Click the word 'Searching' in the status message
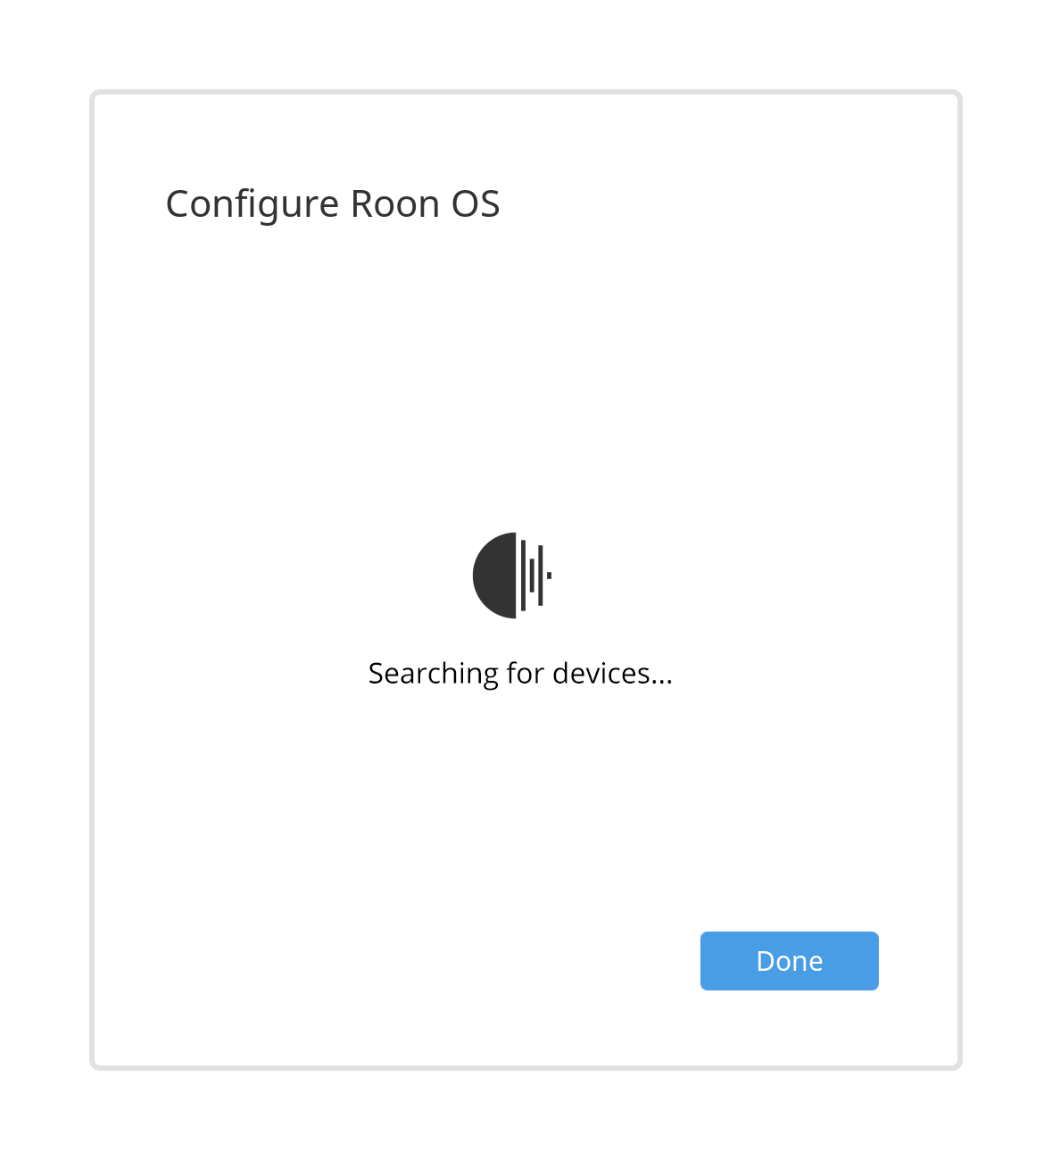Screen dimensions: 1052x1160 point(434,674)
